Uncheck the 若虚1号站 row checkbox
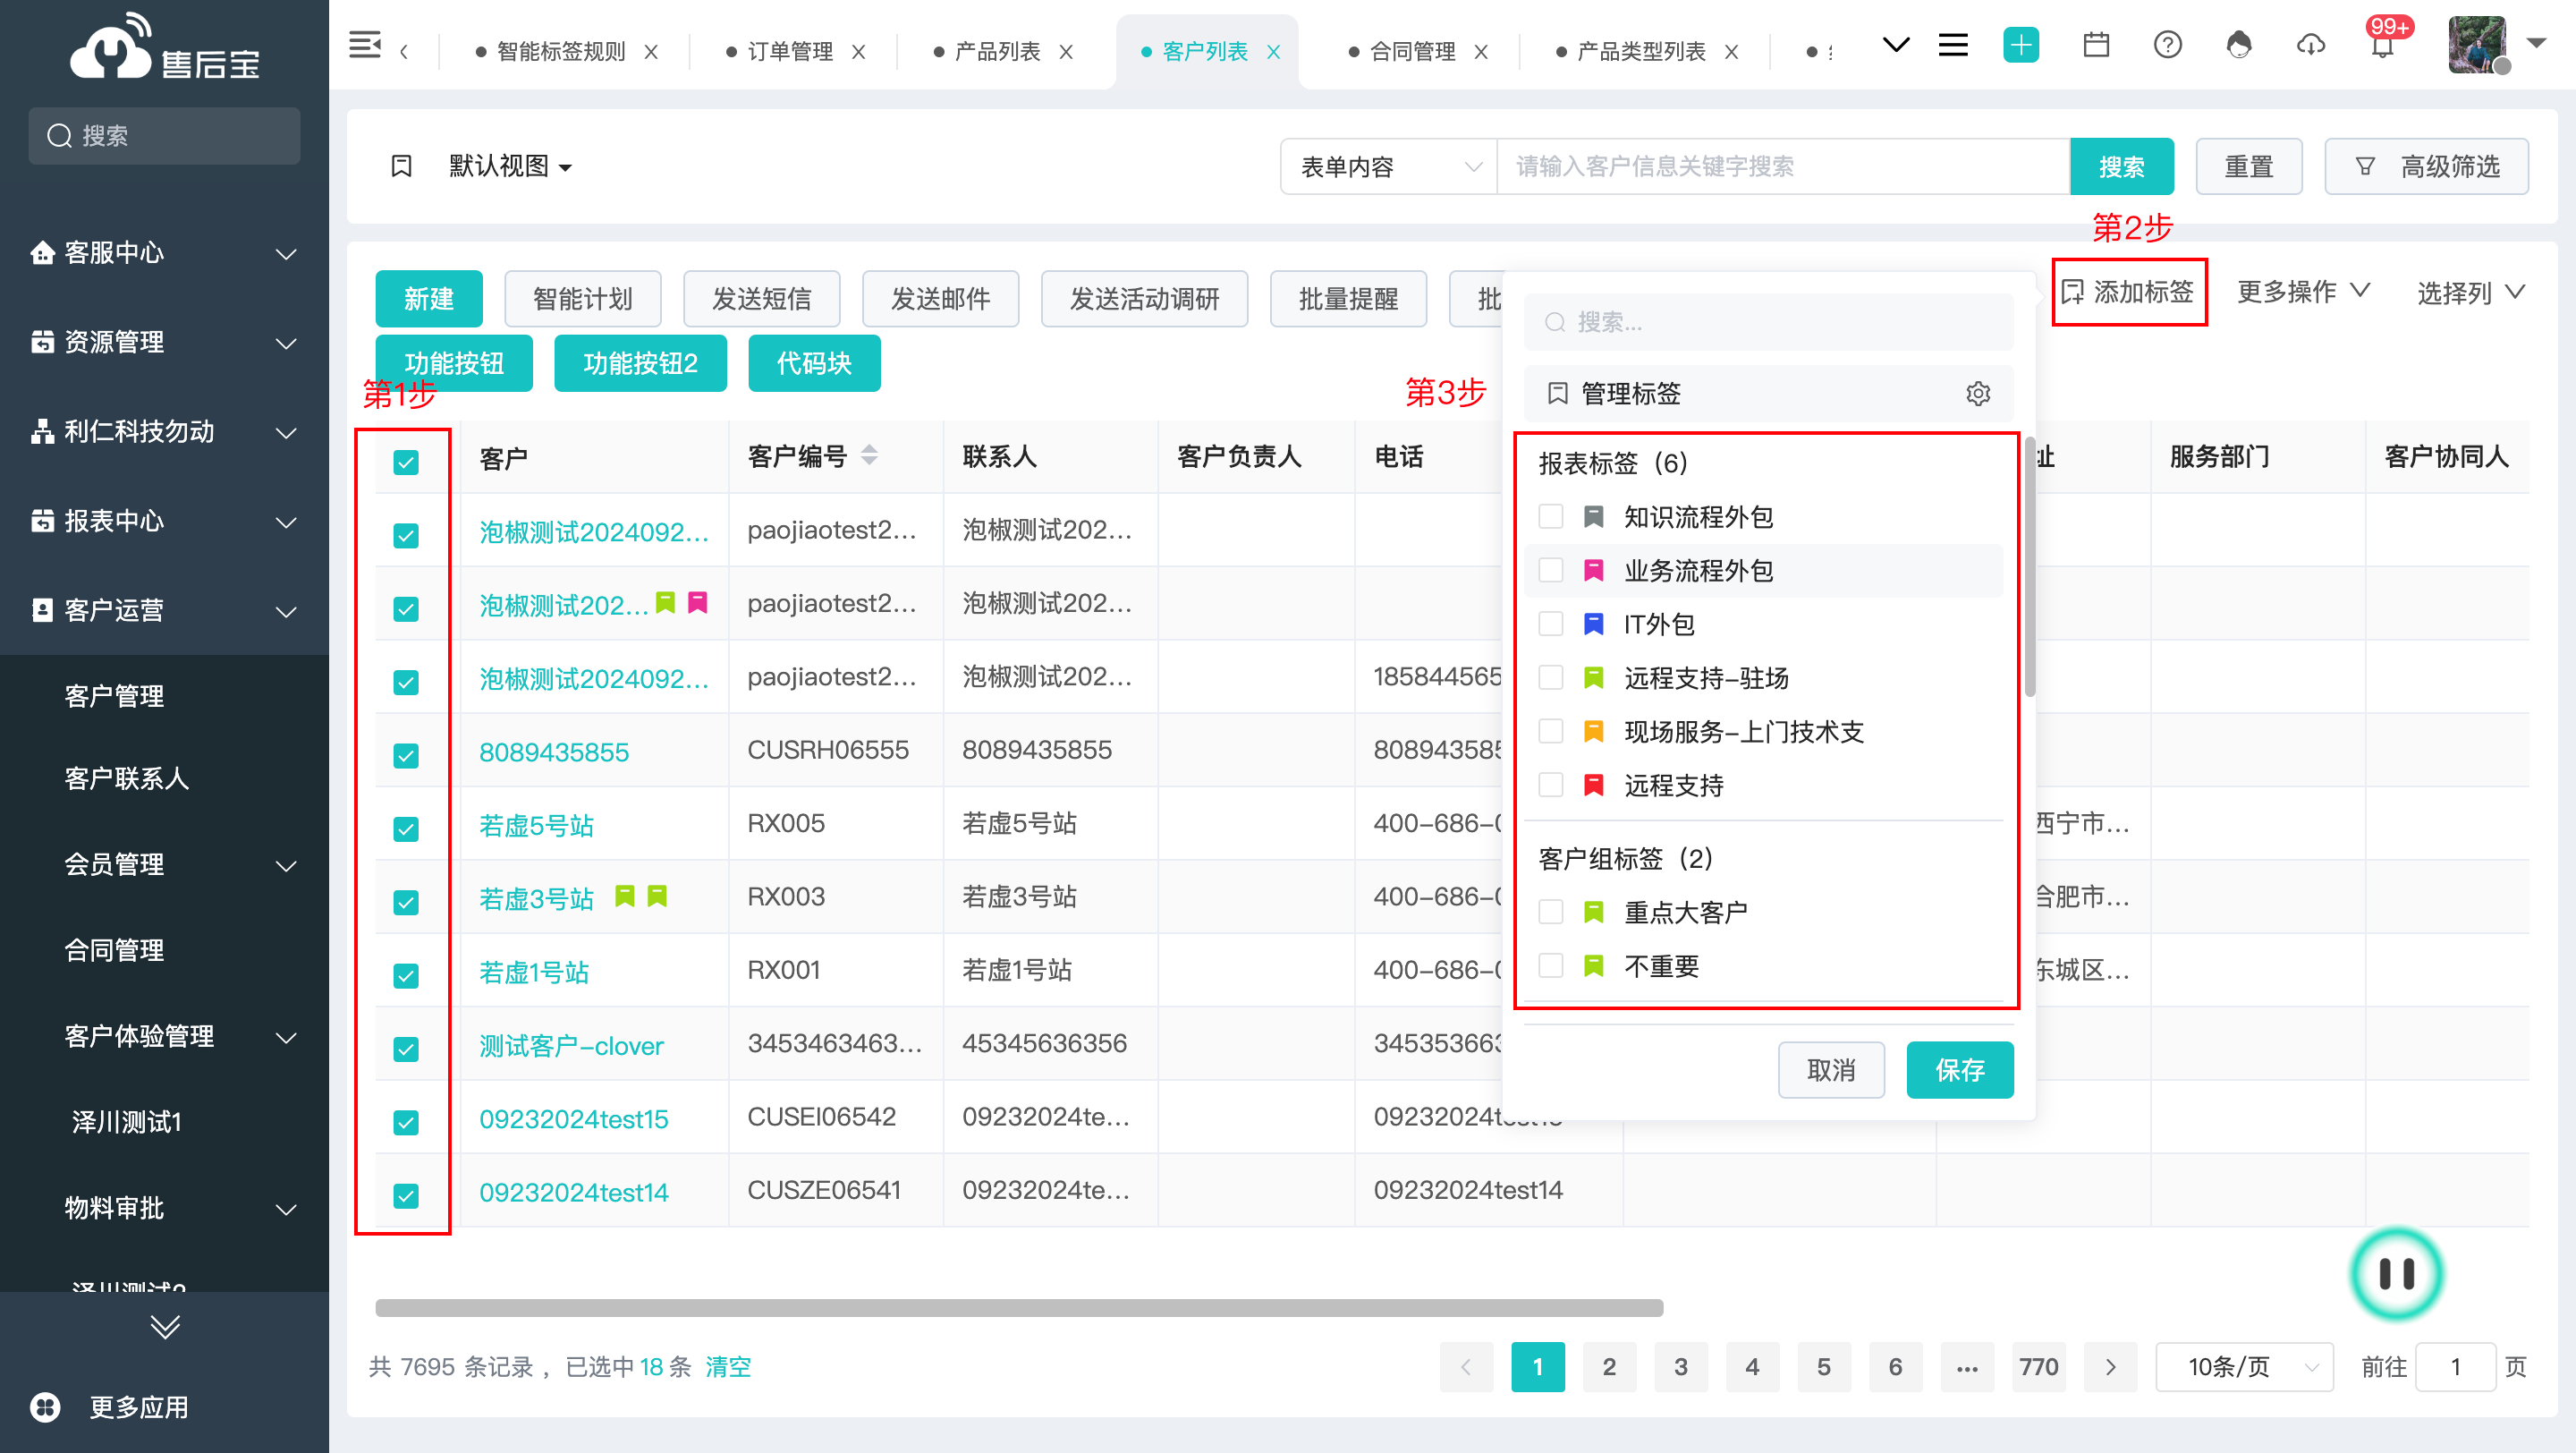2576x1453 pixels. tap(406, 975)
